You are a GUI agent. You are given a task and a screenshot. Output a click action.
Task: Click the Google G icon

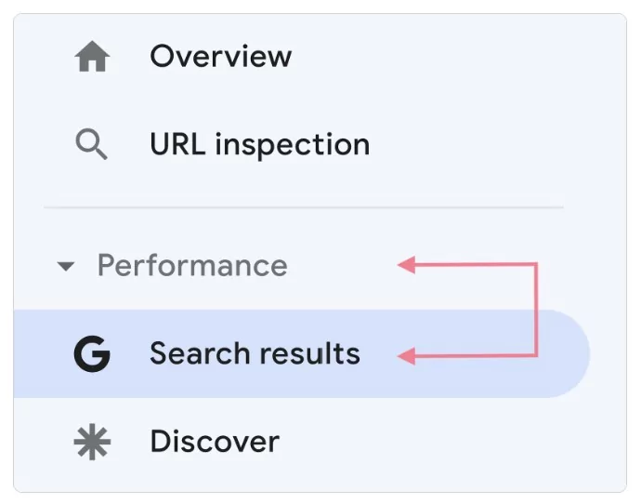point(92,354)
